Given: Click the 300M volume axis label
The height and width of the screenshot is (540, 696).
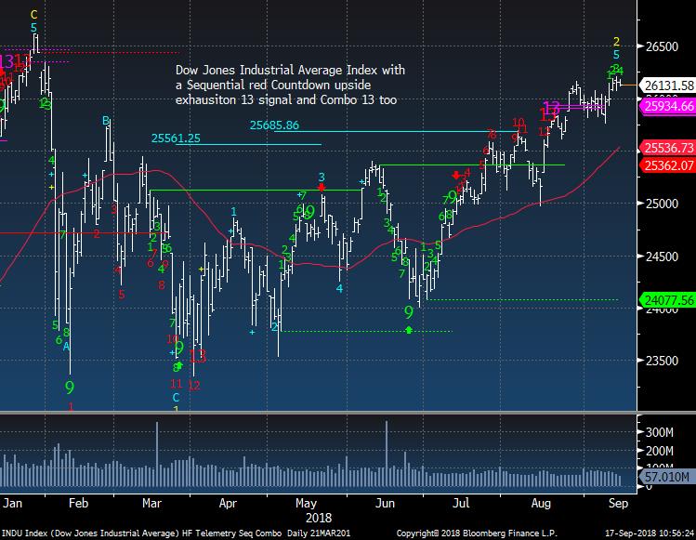Looking at the screenshot, I should click(x=659, y=431).
